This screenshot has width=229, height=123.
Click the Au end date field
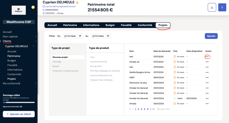[x=101, y=36]
